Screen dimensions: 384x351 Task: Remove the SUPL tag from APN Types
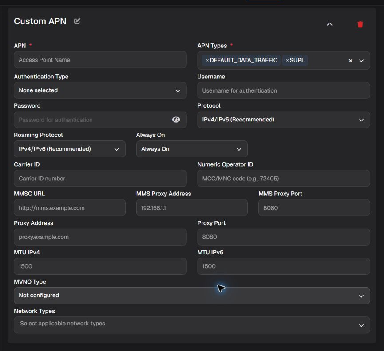pyautogui.click(x=287, y=60)
